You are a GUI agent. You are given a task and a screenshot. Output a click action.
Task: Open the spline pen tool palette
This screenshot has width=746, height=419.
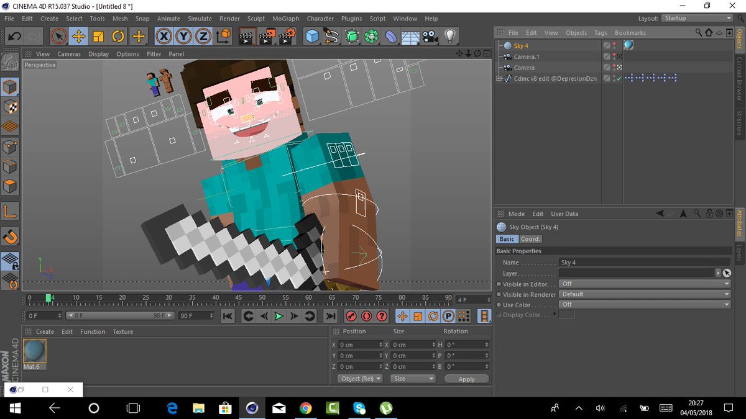coord(332,36)
